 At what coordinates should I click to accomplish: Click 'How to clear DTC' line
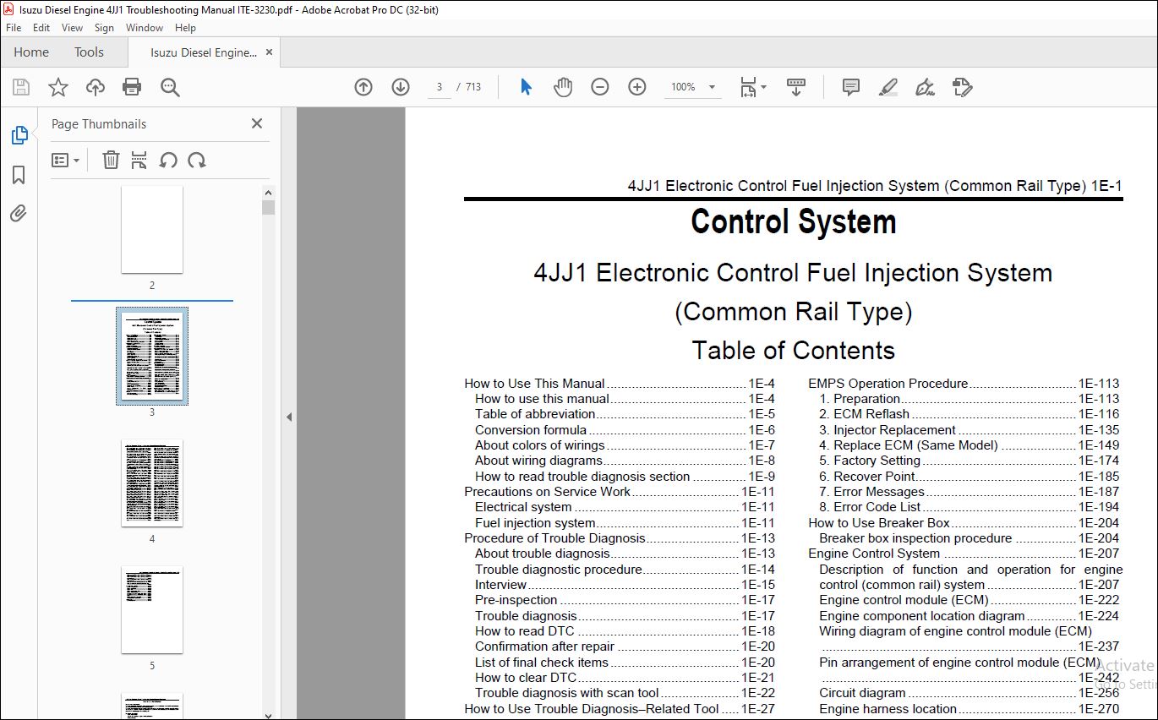pos(625,678)
